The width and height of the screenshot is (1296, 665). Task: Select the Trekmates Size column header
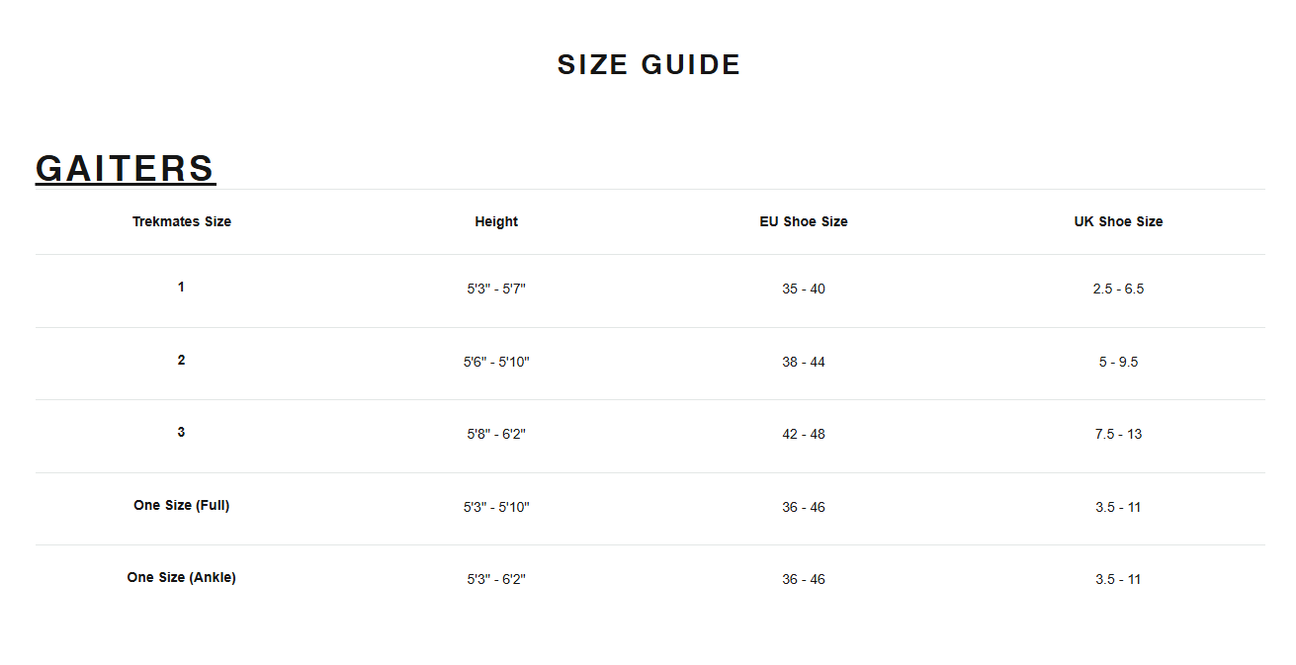[182, 221]
